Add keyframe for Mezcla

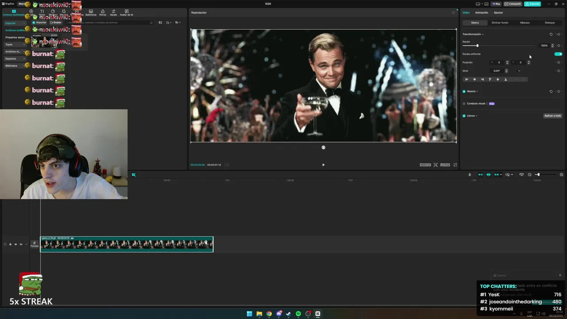tap(559, 91)
